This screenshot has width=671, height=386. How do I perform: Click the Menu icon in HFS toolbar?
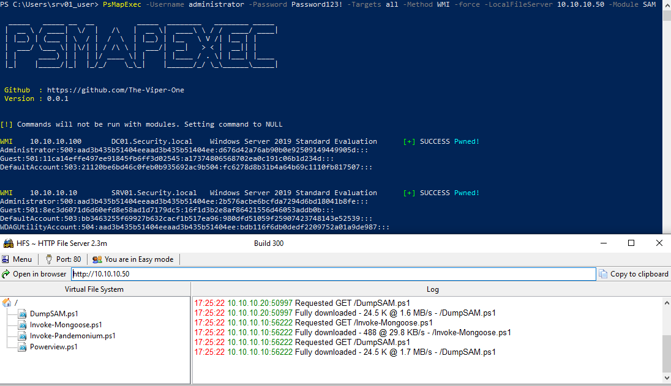tap(5, 259)
